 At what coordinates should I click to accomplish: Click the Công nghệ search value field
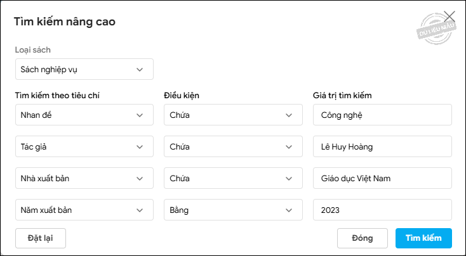(x=382, y=115)
